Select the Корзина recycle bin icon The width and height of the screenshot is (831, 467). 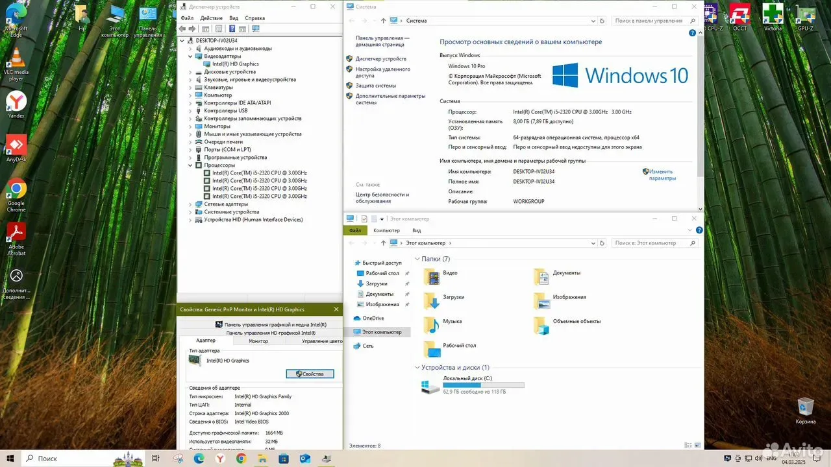tap(806, 411)
